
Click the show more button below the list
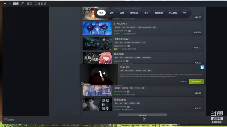(x=143, y=115)
